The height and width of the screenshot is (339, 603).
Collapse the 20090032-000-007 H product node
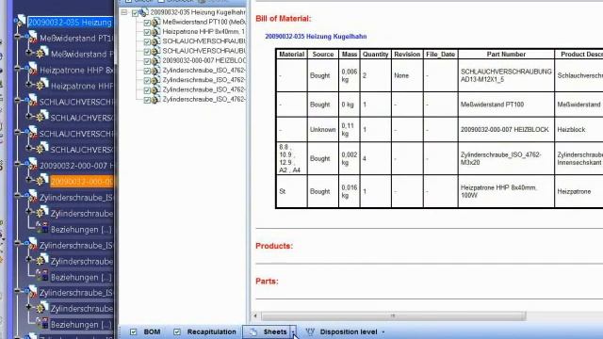point(17,164)
